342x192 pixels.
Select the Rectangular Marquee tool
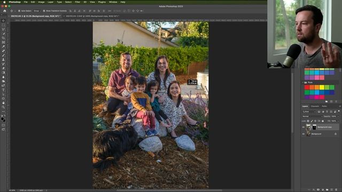tap(3, 25)
